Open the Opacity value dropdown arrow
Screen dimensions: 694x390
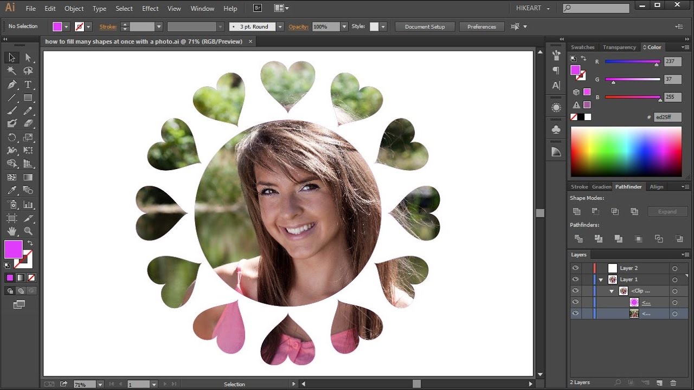tap(344, 27)
